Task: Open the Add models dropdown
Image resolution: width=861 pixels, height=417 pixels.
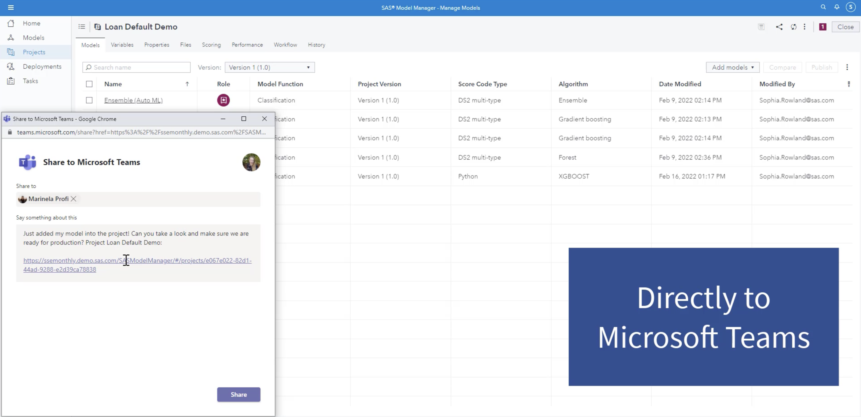Action: (x=732, y=67)
